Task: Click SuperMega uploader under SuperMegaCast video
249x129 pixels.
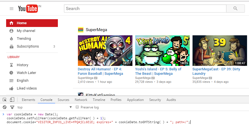Action: click(200, 78)
